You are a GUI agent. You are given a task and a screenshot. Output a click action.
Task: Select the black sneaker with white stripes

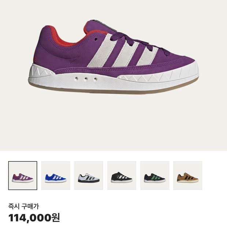pos(122,175)
